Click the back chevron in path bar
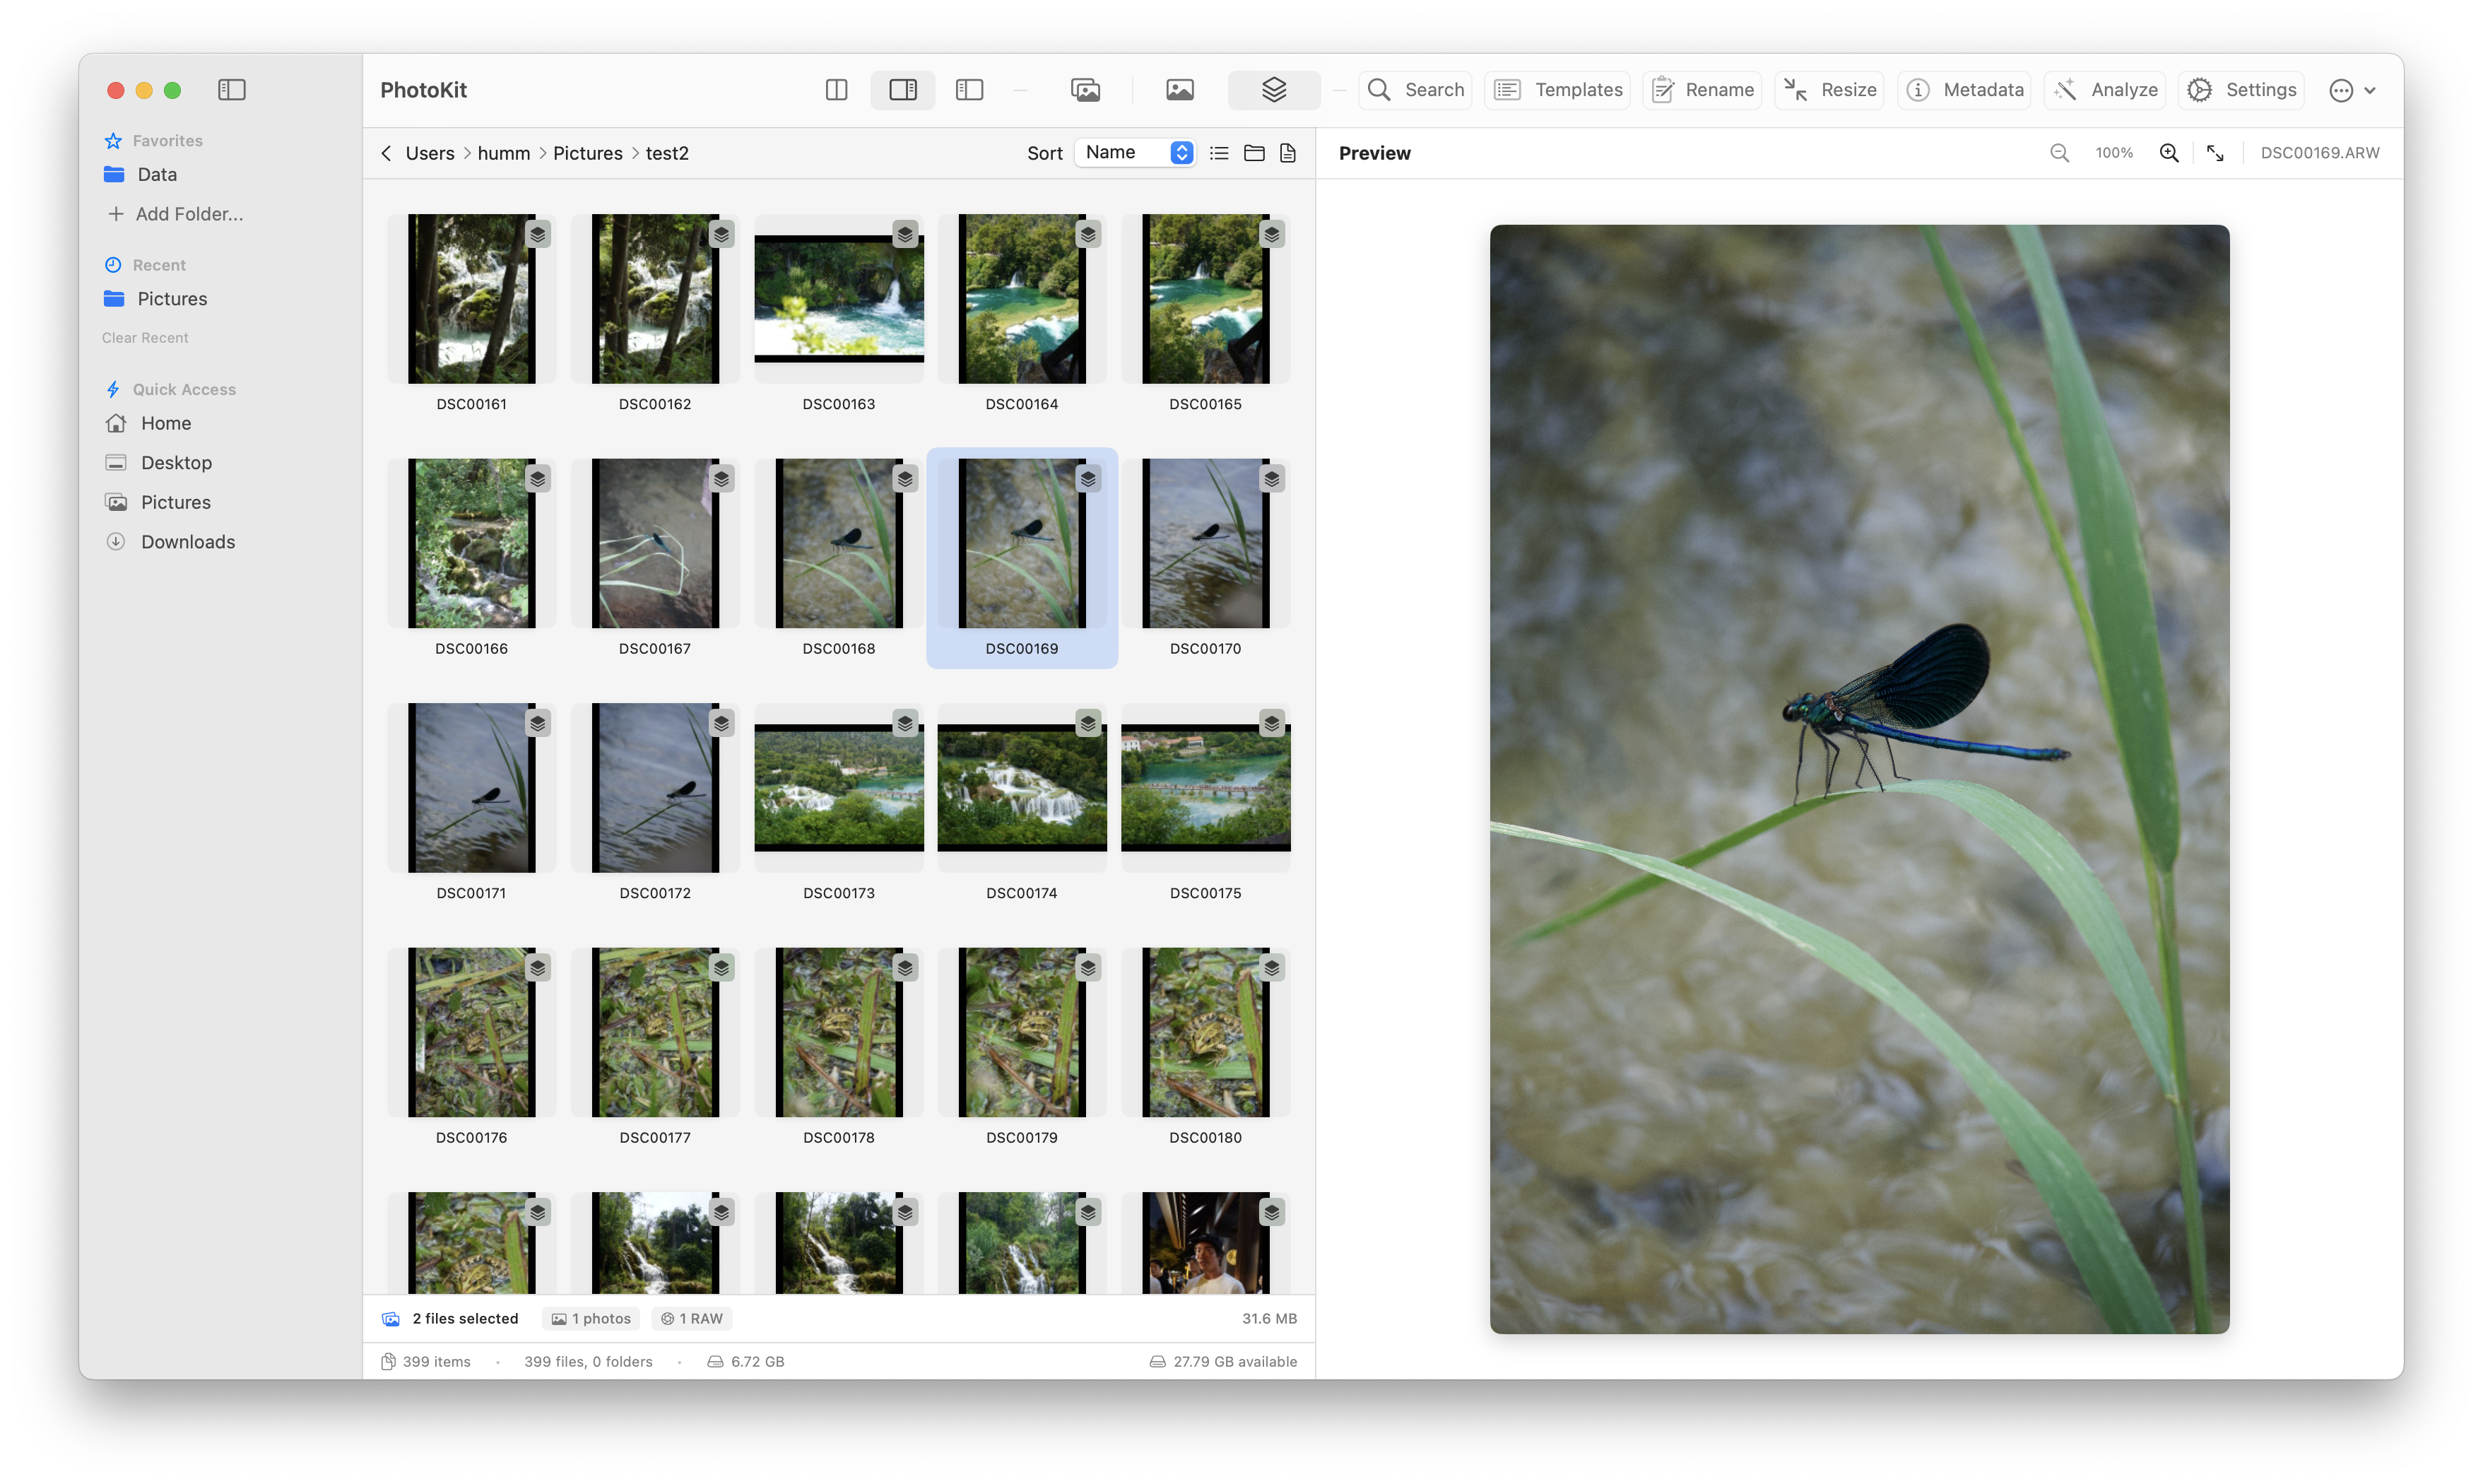 point(386,153)
